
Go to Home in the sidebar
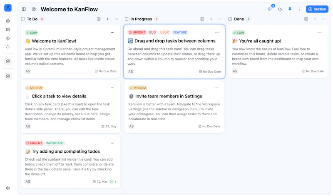click(8, 20)
